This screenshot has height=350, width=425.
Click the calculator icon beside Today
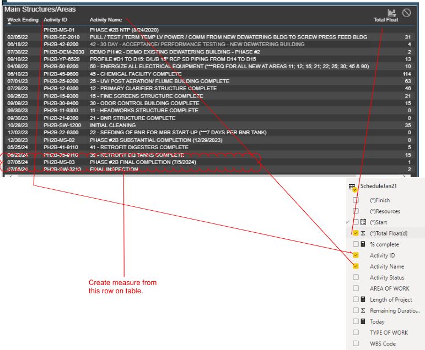(363, 321)
